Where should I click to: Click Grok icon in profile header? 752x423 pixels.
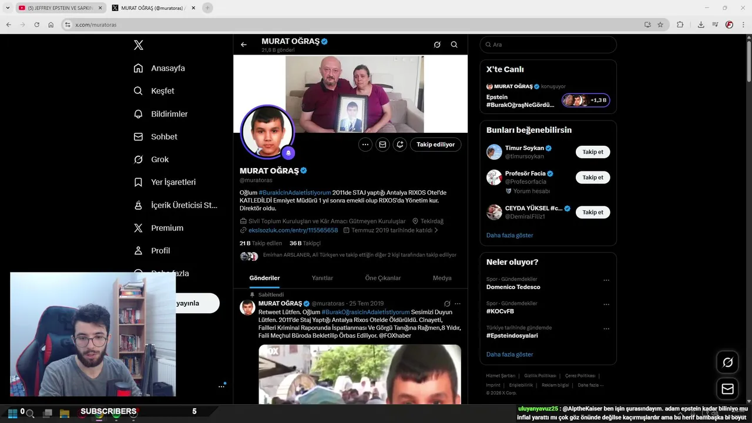click(x=437, y=45)
